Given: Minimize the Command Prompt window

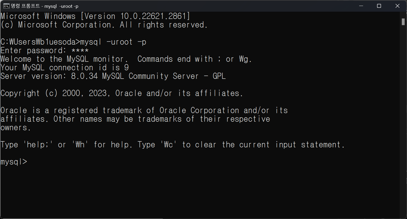Looking at the screenshot, I should (361, 6).
